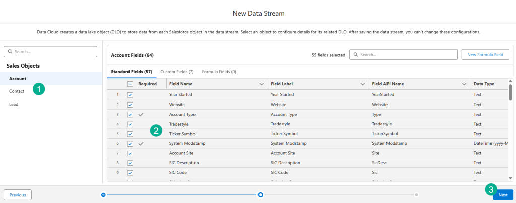Uncheck the Year Started field checkbox
The image size is (516, 203).
(130, 94)
